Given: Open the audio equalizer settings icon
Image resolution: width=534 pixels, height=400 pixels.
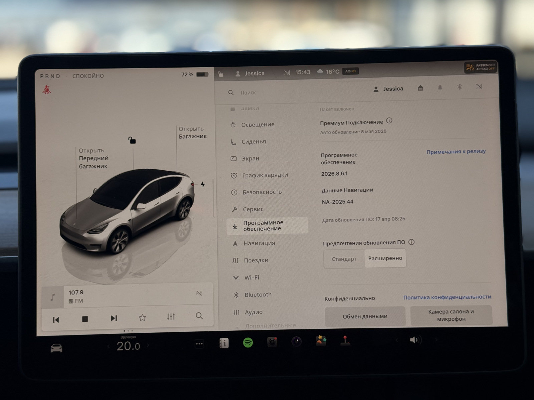Looking at the screenshot, I should [171, 317].
